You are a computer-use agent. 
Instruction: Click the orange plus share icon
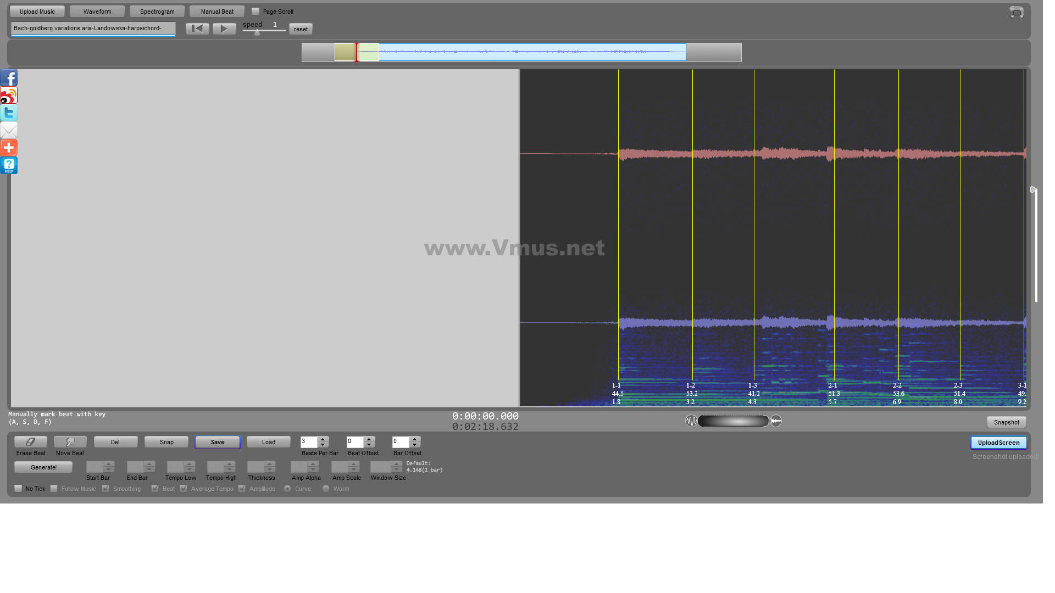point(9,147)
